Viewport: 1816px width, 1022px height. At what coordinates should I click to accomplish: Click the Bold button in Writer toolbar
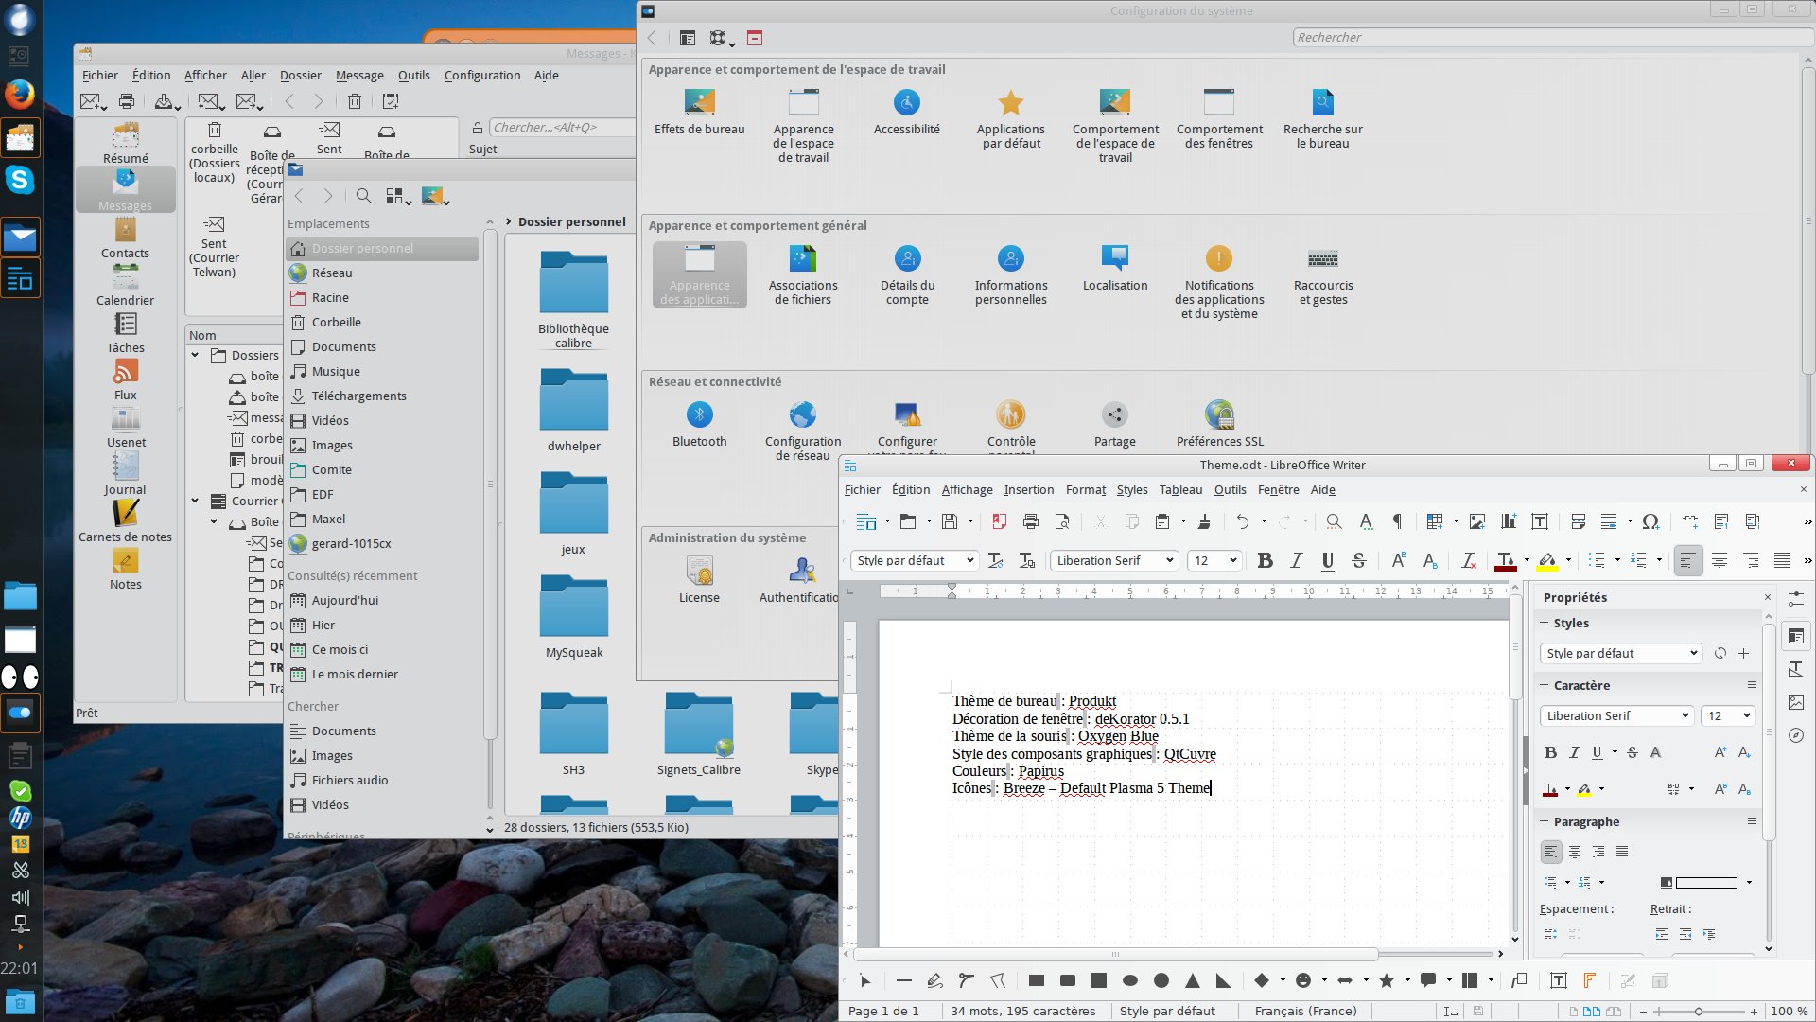pos(1265,561)
